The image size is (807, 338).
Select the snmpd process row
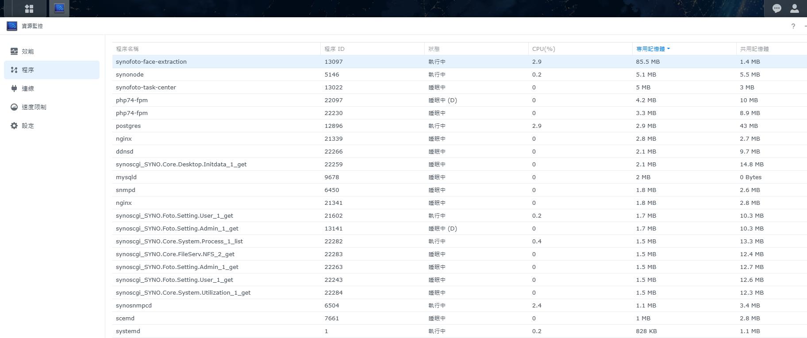(x=460, y=190)
